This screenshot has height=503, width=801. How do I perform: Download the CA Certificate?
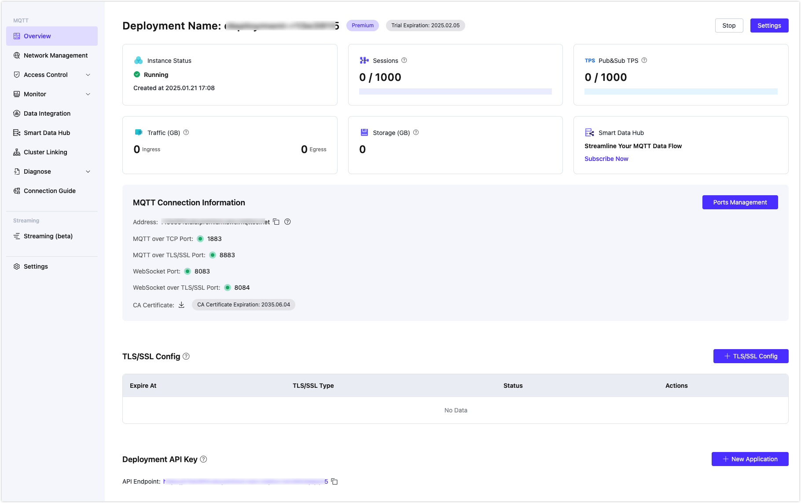(x=181, y=305)
